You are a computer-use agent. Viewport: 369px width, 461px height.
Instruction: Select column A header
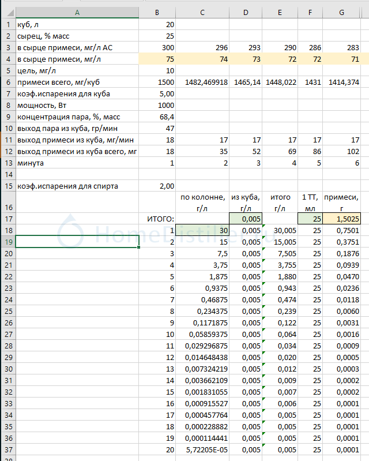click(x=77, y=12)
